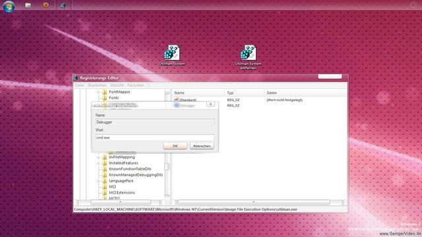The height and width of the screenshot is (237, 422).
Task: Select the MCI Extensions folder icon
Action: (x=105, y=192)
